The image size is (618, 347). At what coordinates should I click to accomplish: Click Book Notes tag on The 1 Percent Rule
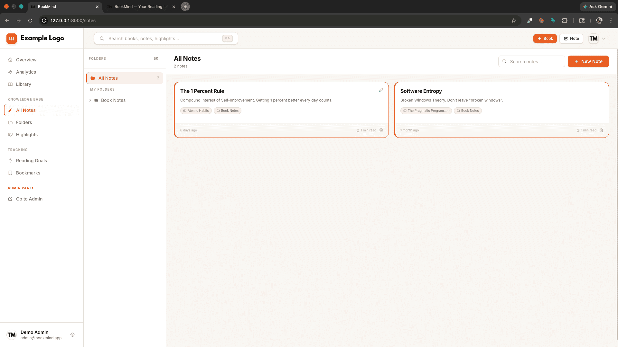[228, 111]
